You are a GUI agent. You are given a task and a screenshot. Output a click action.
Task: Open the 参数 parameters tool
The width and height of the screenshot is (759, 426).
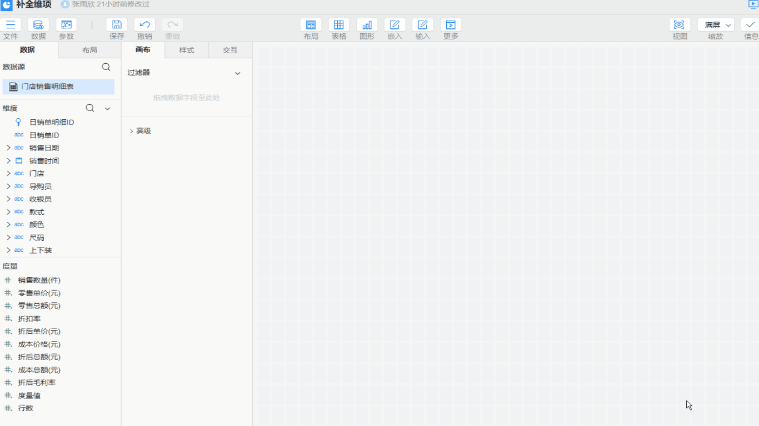click(x=67, y=25)
